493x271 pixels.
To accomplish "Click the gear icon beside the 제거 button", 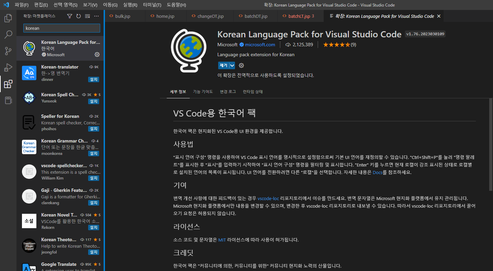I will coord(241,65).
